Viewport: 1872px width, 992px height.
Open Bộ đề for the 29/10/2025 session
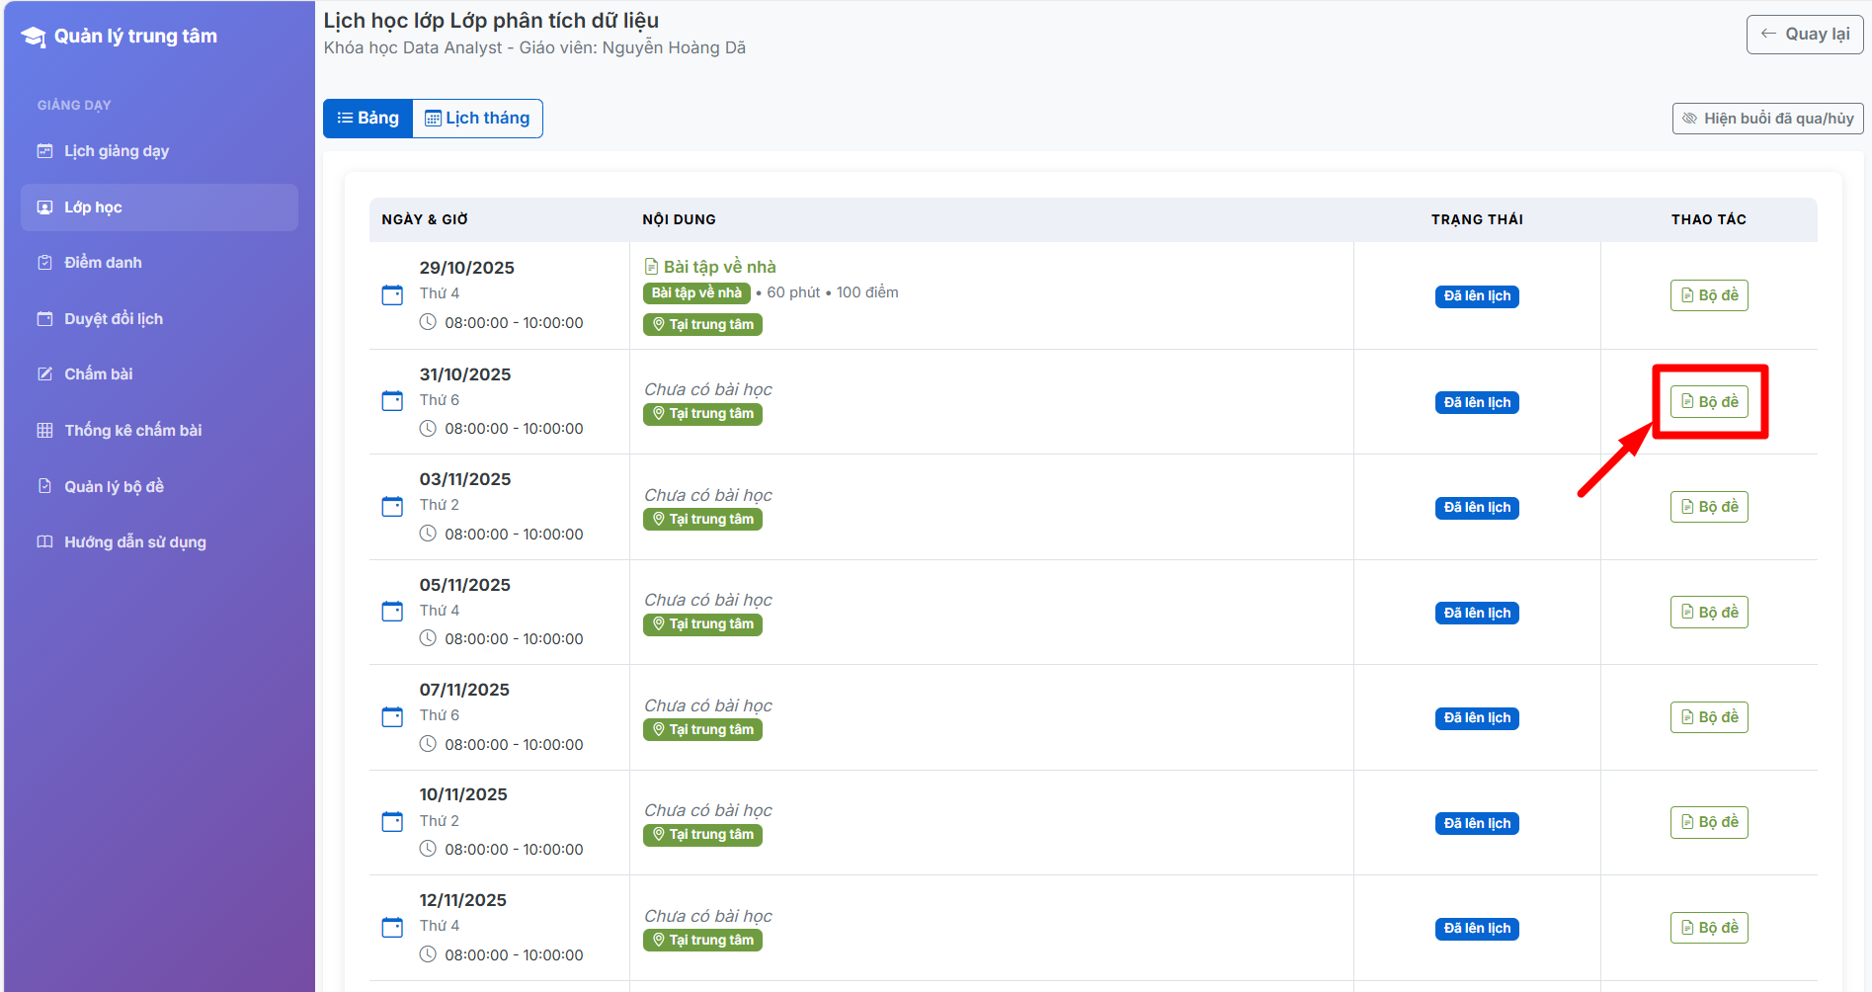[1709, 295]
